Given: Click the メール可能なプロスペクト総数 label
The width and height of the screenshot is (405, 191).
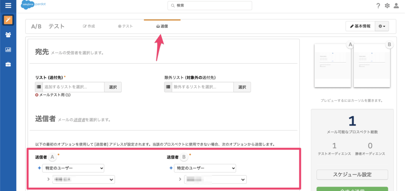Looking at the screenshot, I should click(352, 132).
